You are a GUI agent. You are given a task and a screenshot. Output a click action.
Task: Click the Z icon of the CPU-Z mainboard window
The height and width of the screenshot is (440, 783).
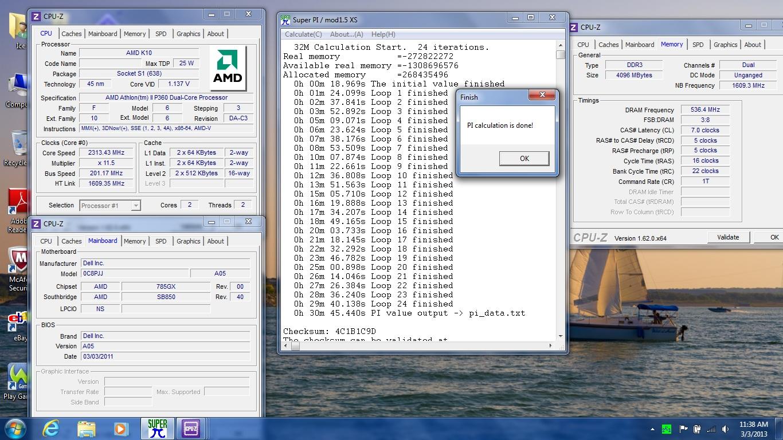(x=36, y=223)
